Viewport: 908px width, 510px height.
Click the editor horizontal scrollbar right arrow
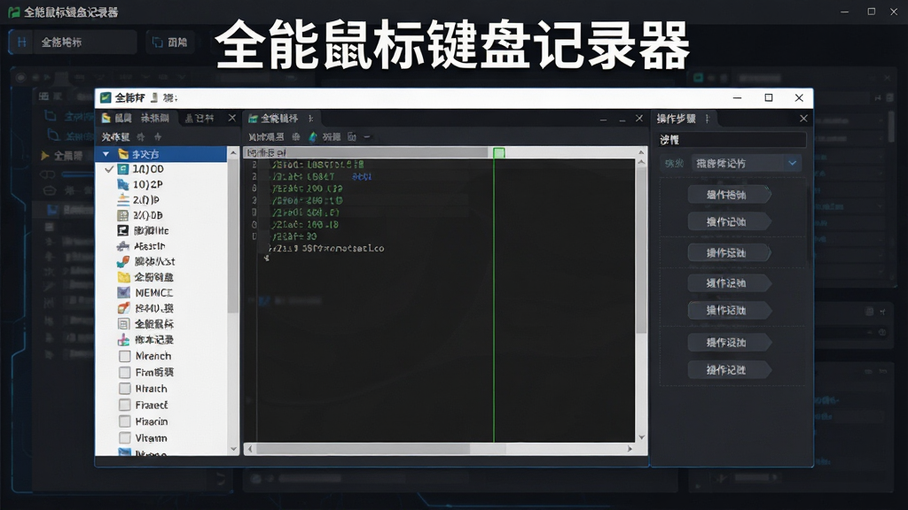pos(630,449)
